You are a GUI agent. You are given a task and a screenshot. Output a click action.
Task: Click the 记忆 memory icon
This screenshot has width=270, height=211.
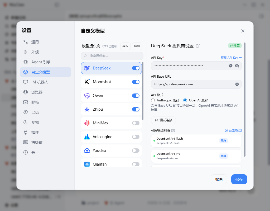tap(26, 112)
